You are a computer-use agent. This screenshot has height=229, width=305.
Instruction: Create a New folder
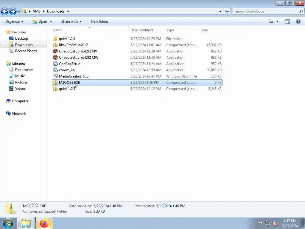tap(99, 21)
